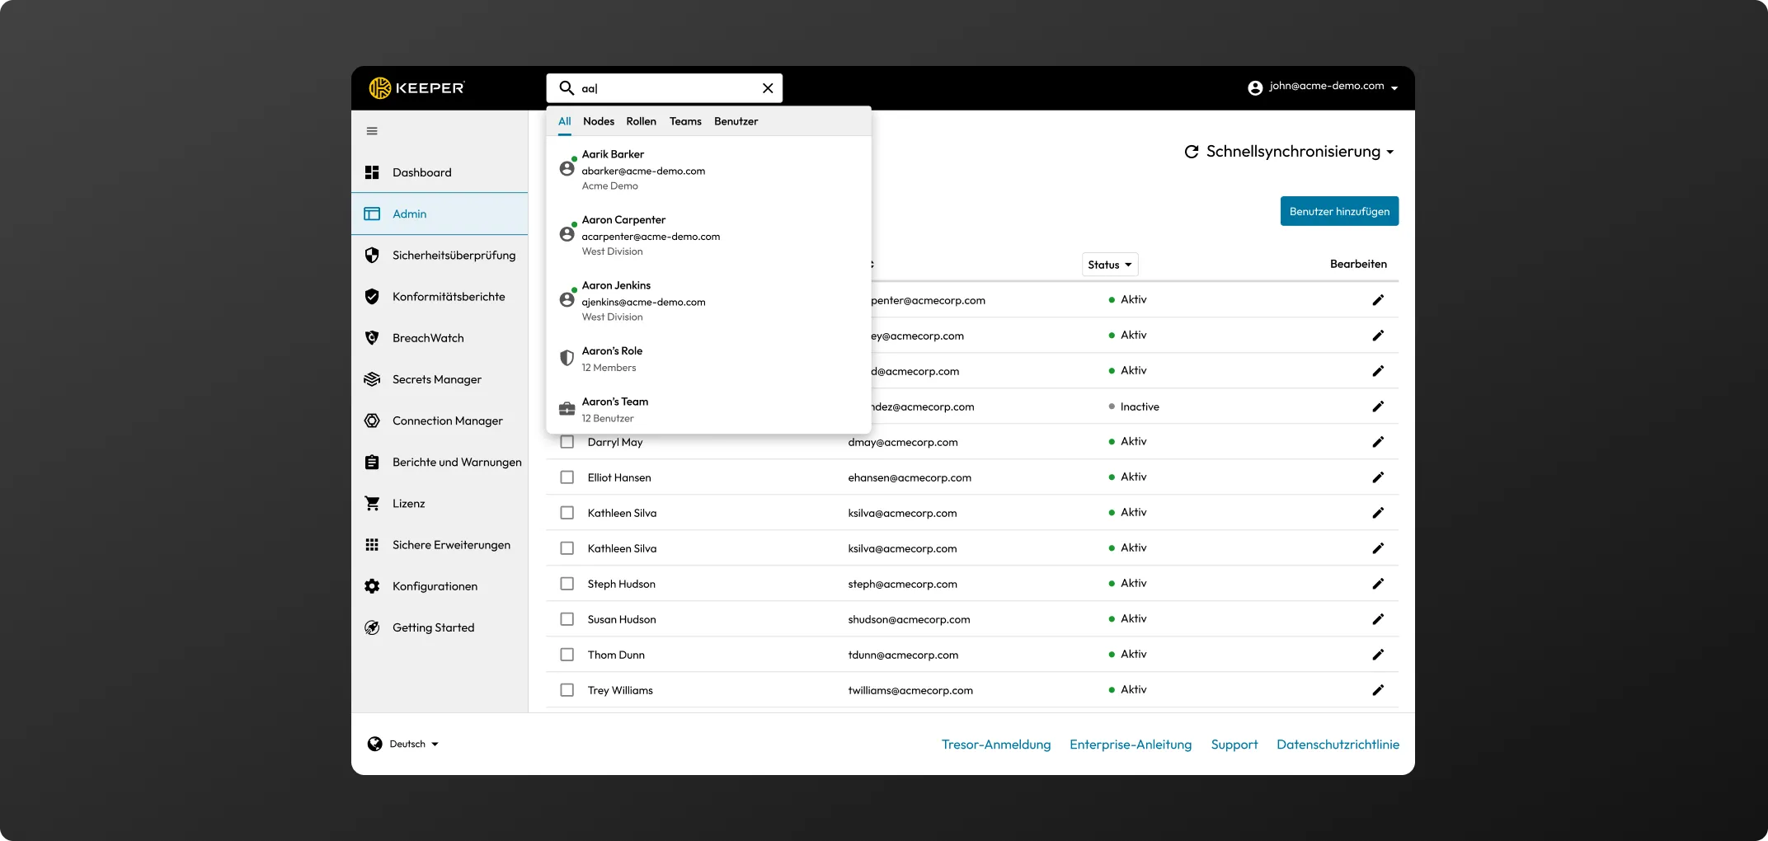
Task: Click ehansen@acmecorp.com email cell
Action: click(910, 477)
